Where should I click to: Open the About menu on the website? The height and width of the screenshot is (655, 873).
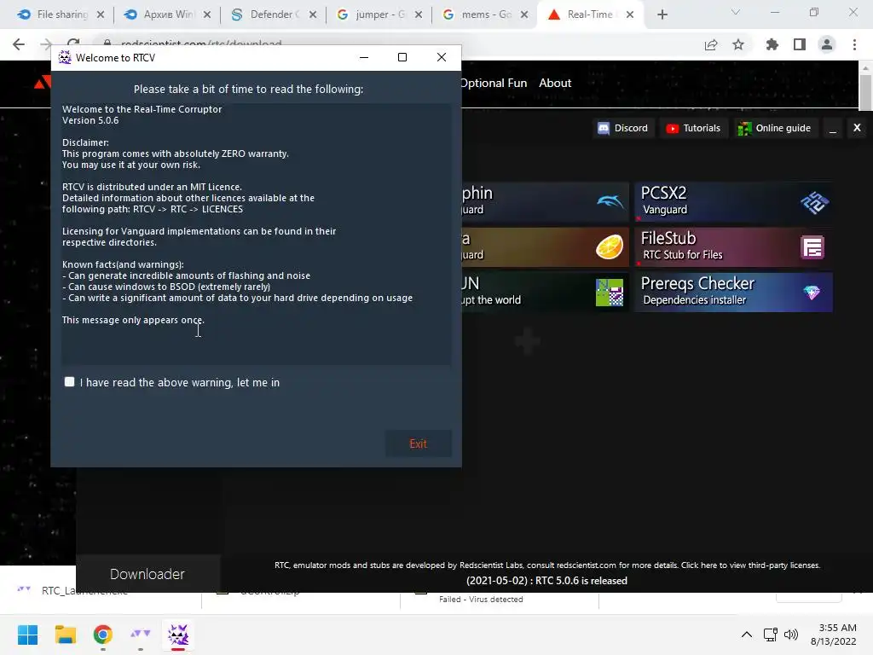coord(554,83)
